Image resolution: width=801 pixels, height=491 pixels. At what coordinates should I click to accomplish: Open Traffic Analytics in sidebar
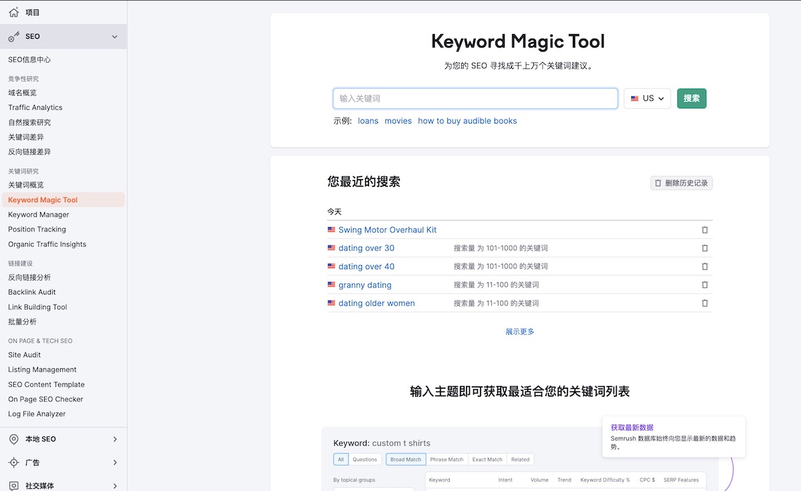click(x=35, y=108)
